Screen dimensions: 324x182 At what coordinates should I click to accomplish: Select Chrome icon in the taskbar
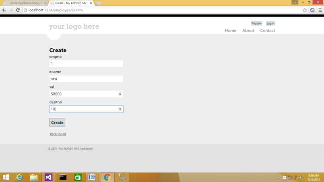click(x=107, y=178)
